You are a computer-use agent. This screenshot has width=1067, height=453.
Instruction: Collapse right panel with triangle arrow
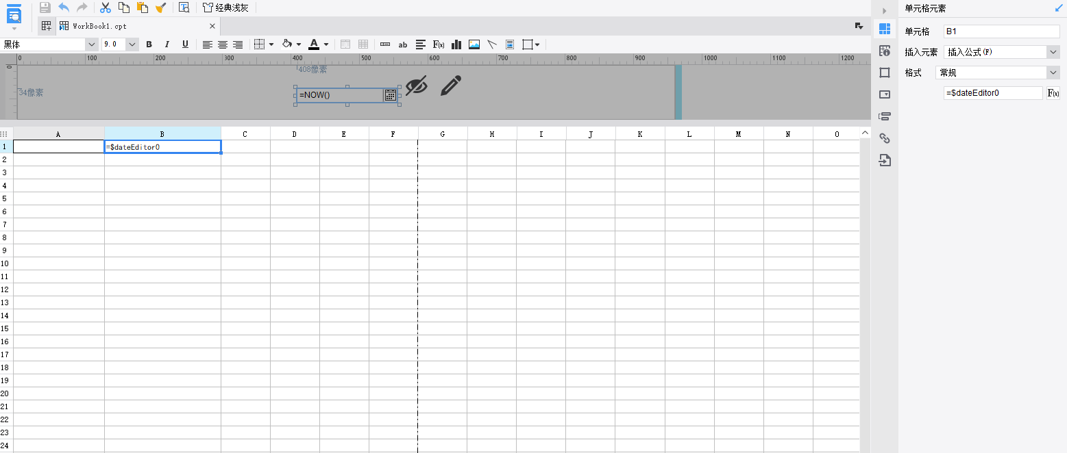click(x=885, y=10)
